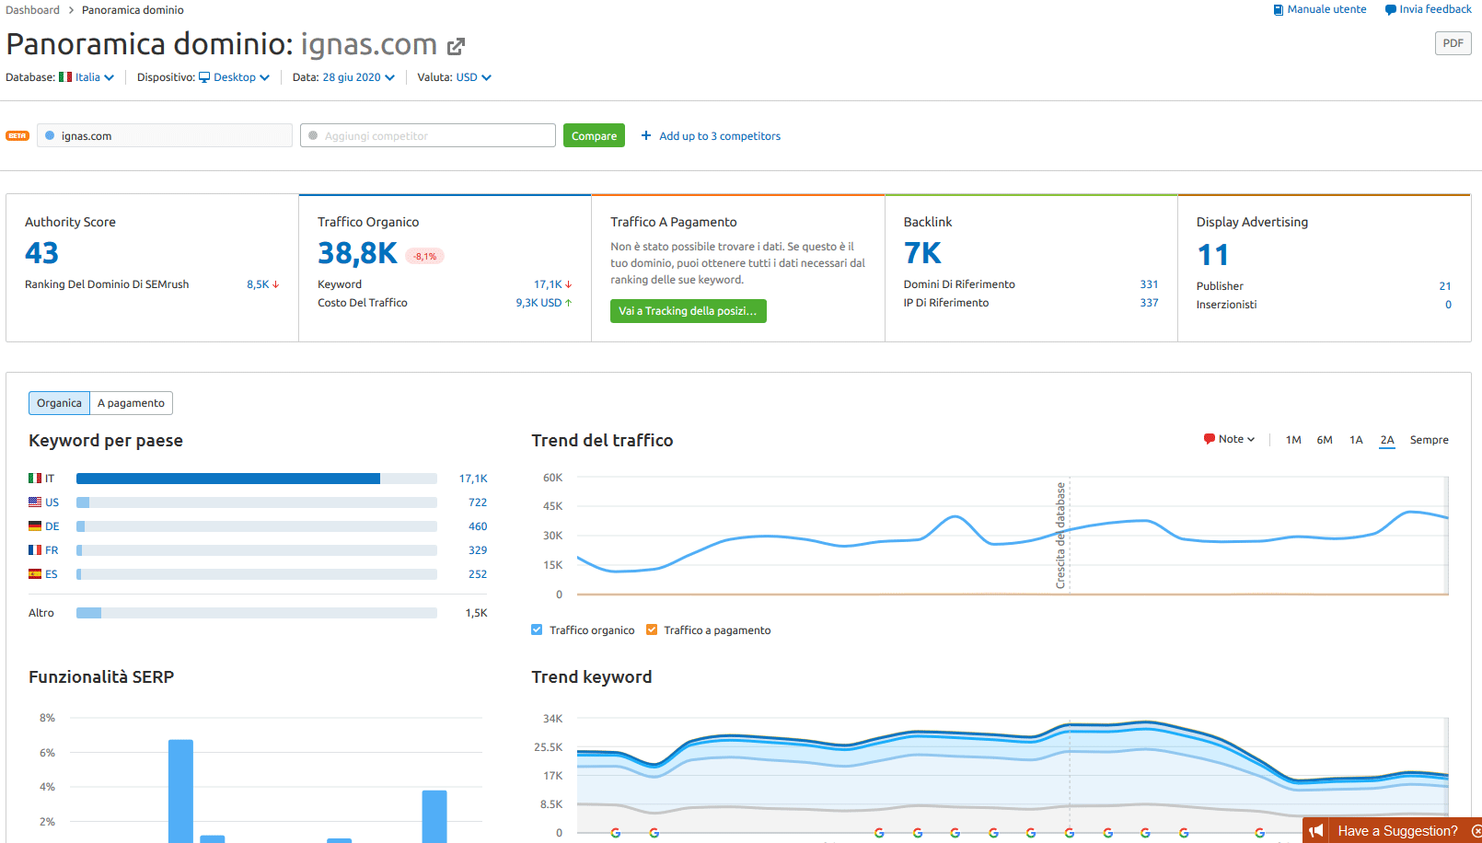Image resolution: width=1482 pixels, height=843 pixels.
Task: Toggle Traffico a pagamento checkbox
Action: tap(652, 629)
